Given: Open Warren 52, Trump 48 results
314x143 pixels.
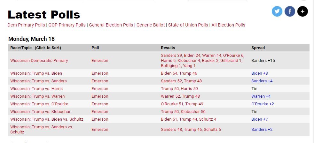Looking at the screenshot, I should [x=180, y=96].
